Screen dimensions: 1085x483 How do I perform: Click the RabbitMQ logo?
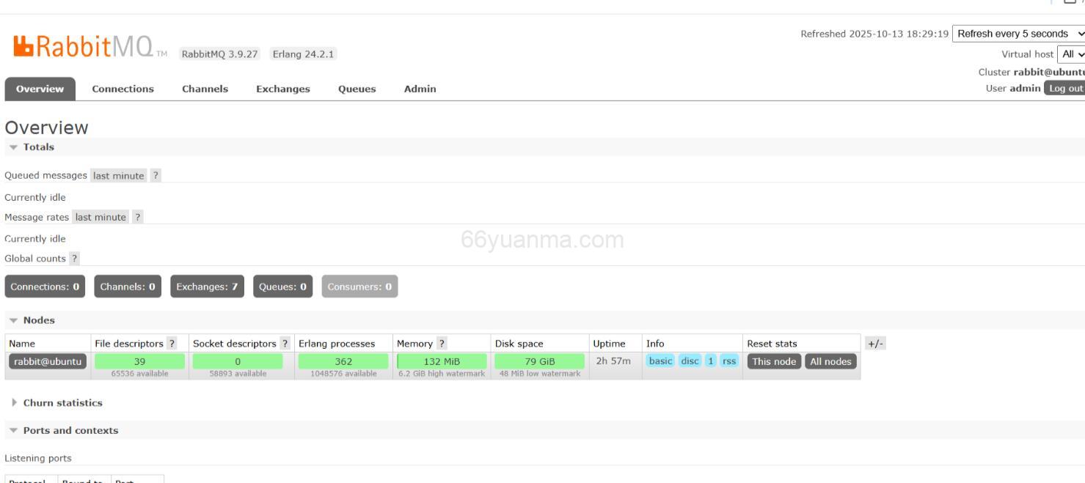(x=84, y=47)
